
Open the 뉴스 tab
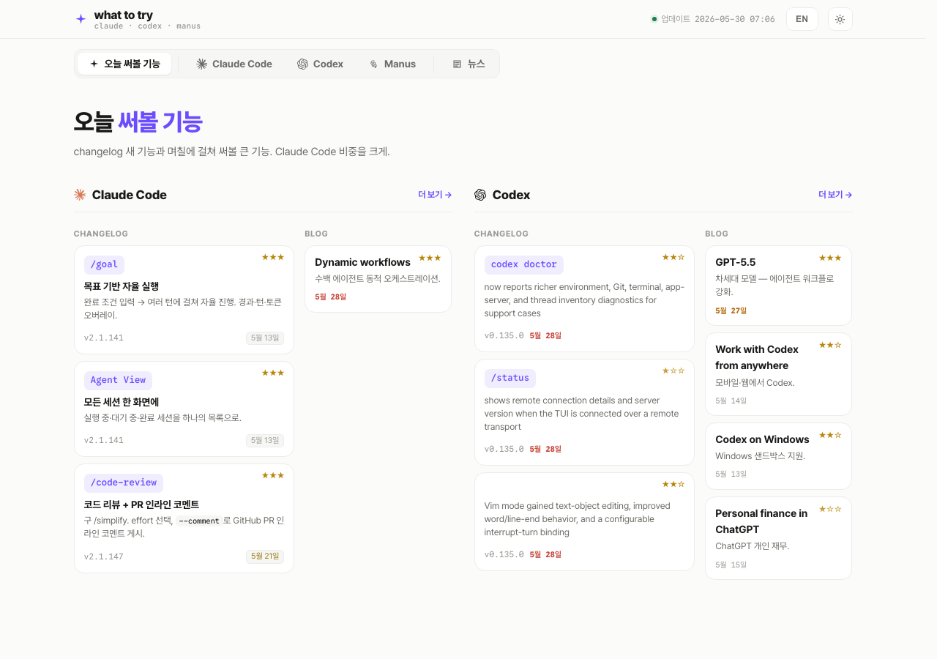click(469, 64)
